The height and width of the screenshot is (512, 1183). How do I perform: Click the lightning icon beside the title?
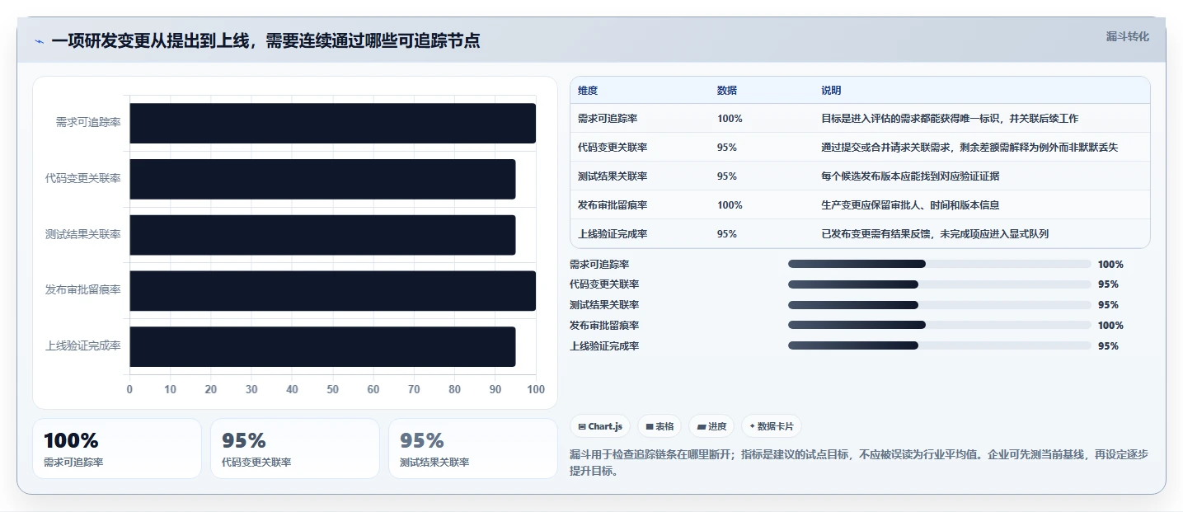(39, 41)
